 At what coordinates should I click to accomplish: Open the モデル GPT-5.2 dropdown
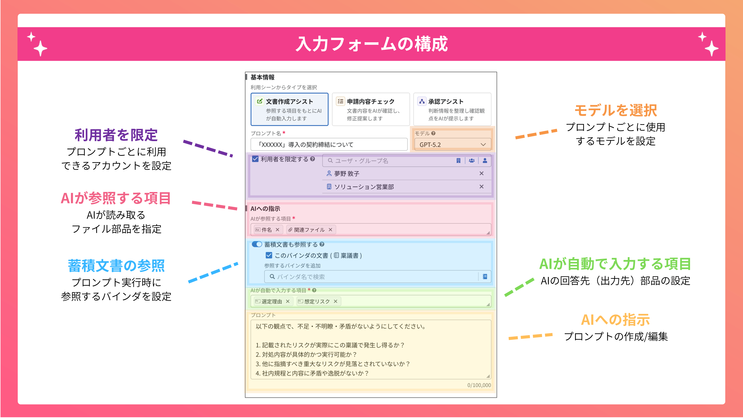(x=452, y=144)
